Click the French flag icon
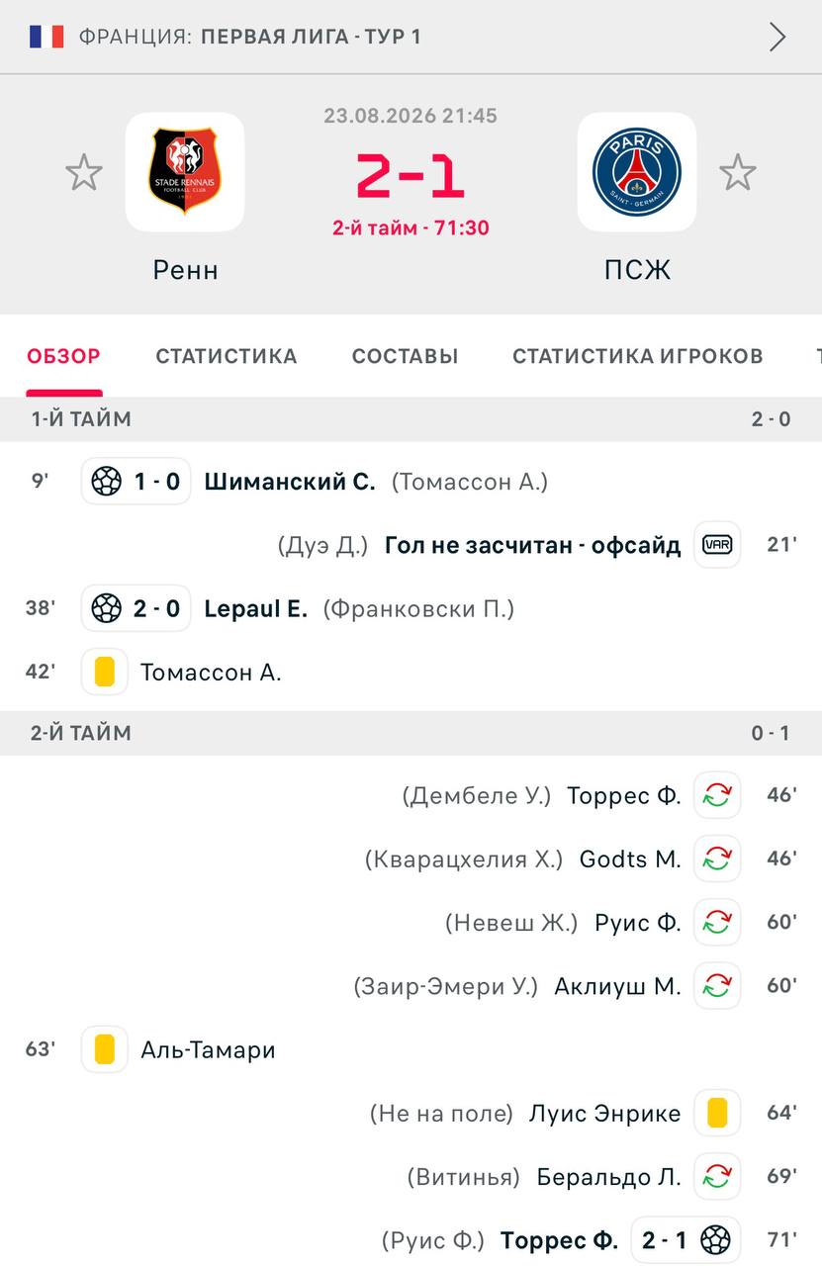Image resolution: width=822 pixels, height=1266 pixels. point(46,37)
